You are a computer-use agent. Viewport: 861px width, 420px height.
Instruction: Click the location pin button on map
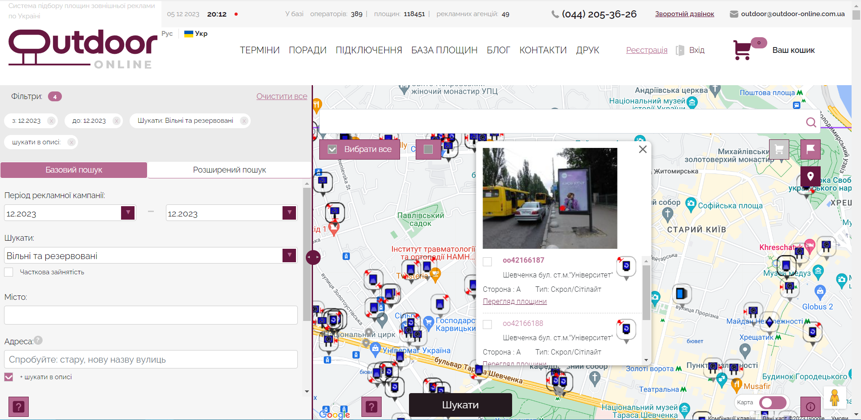point(810,176)
